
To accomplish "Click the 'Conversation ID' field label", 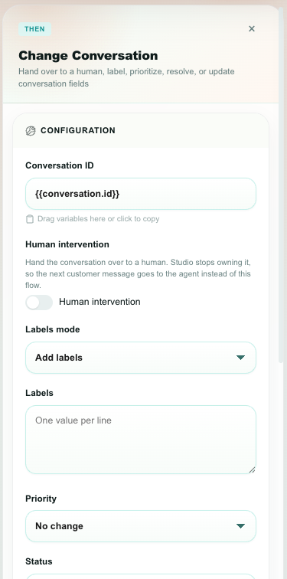I will coord(60,165).
